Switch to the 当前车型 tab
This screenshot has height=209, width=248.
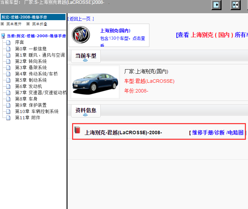tap(86, 56)
